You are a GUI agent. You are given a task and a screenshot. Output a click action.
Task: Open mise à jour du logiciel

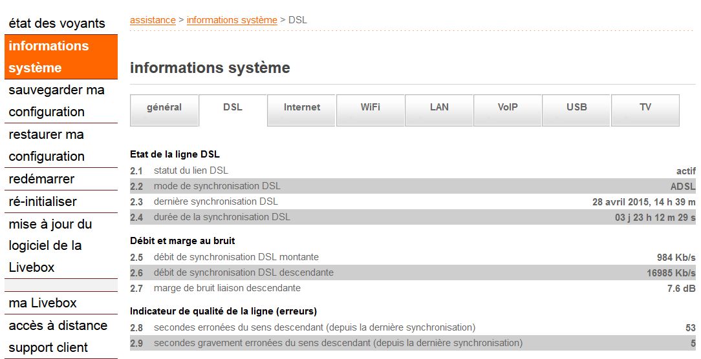coord(50,245)
